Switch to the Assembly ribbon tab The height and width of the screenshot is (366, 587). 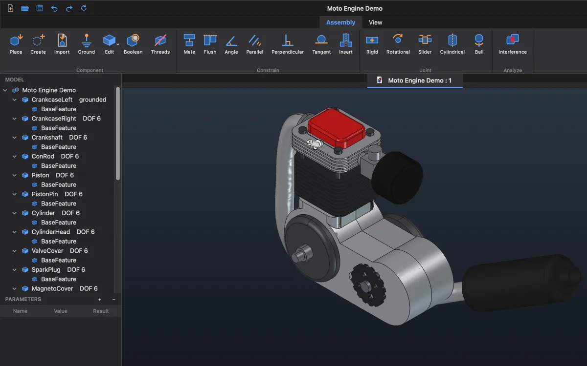(x=341, y=22)
